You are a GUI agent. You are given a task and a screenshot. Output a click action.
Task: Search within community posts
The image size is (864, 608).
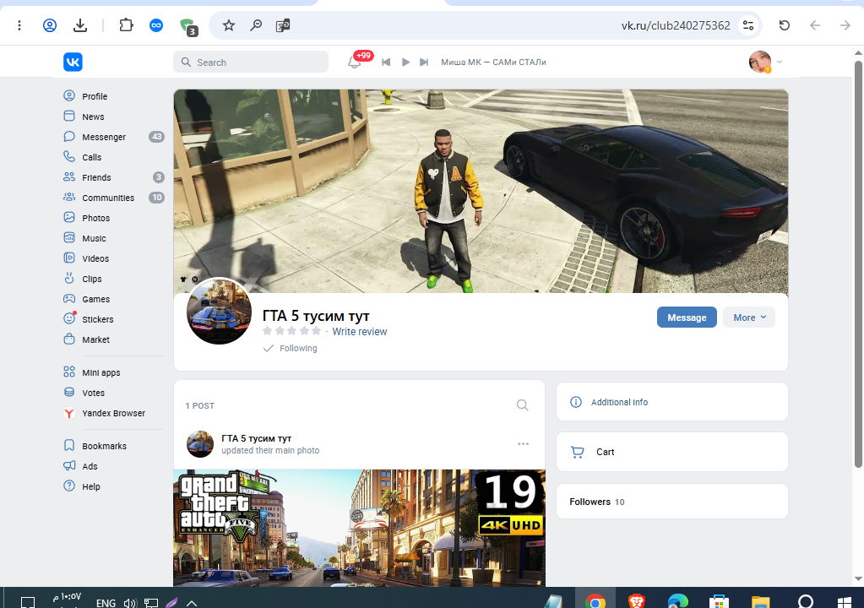pyautogui.click(x=522, y=406)
